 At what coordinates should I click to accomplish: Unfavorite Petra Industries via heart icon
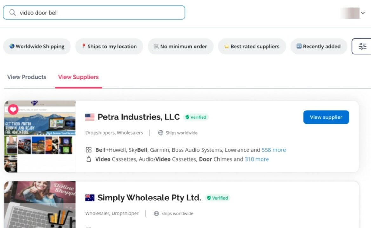point(13,110)
